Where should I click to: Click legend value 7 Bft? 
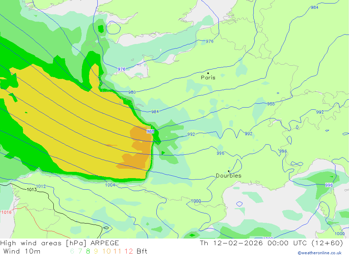pyautogui.click(x=80, y=251)
